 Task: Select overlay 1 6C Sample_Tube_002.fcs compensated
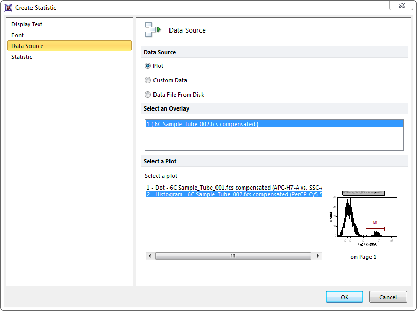(x=203, y=124)
